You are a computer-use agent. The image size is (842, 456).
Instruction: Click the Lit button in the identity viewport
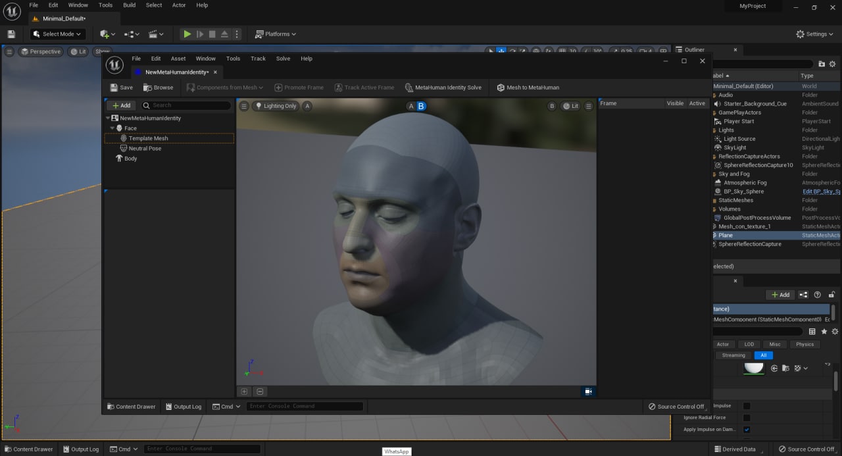click(570, 106)
